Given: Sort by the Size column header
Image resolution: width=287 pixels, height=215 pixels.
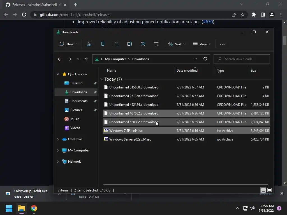Looking at the screenshot, I should tap(253, 70).
